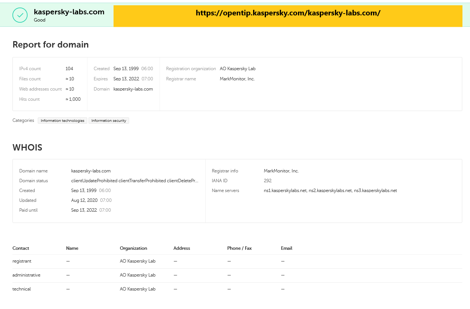This screenshot has height=309, width=470.
Task: Click the Hits count value ≈ 1,000
Action: [73, 99]
